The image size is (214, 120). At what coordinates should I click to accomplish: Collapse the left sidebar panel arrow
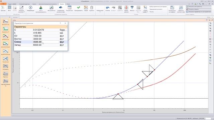pyautogui.click(x=9, y=17)
